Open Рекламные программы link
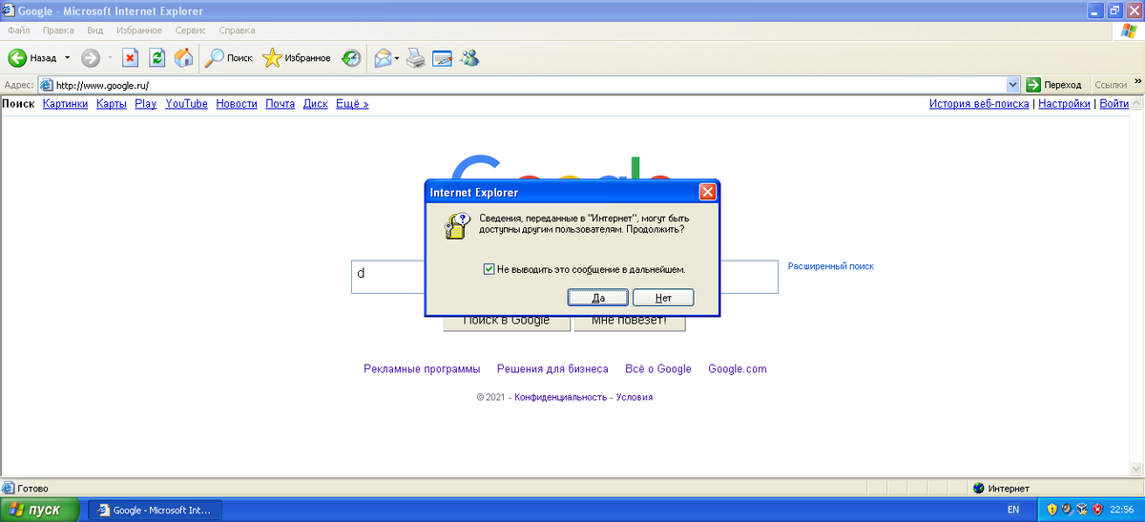This screenshot has height=522, width=1145. click(x=422, y=369)
